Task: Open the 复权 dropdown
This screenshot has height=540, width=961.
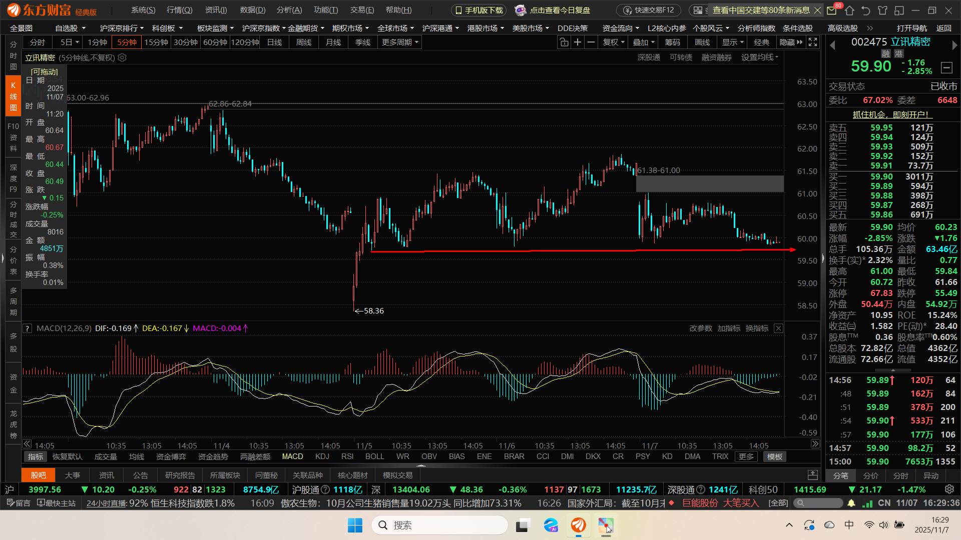Action: [x=614, y=42]
